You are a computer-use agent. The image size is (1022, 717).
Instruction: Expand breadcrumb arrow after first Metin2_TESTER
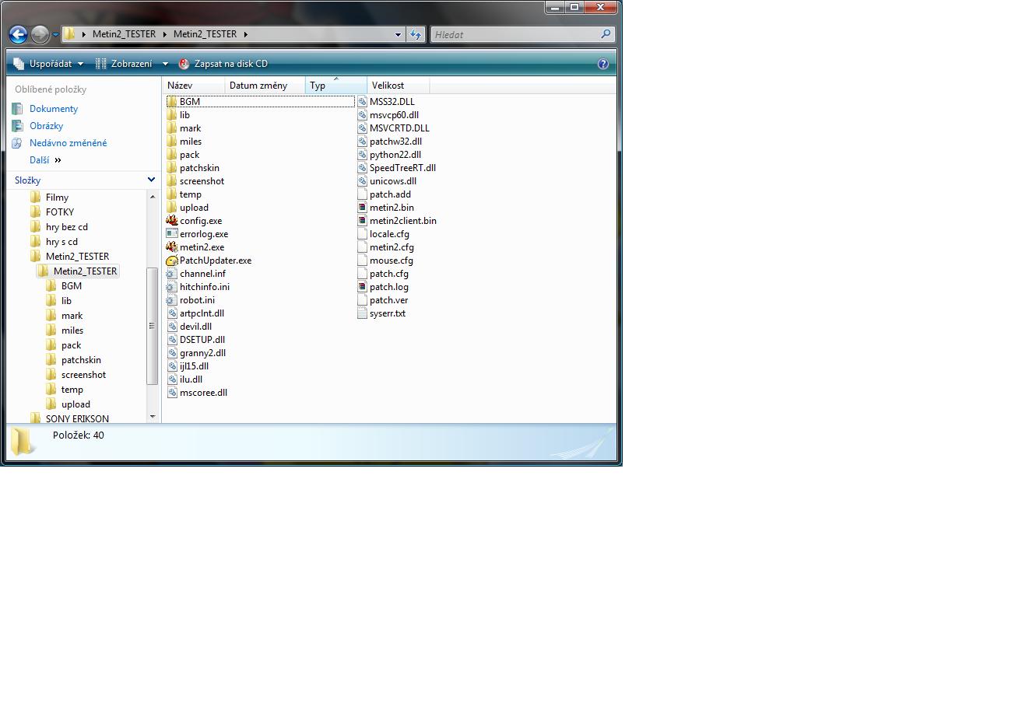[x=165, y=34]
